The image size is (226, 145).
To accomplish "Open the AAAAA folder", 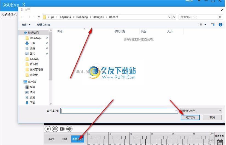I will coord(34,59).
